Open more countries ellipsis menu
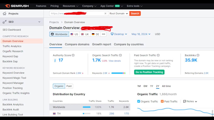This screenshot has height=120, width=214. pyautogui.click(x=104, y=34)
